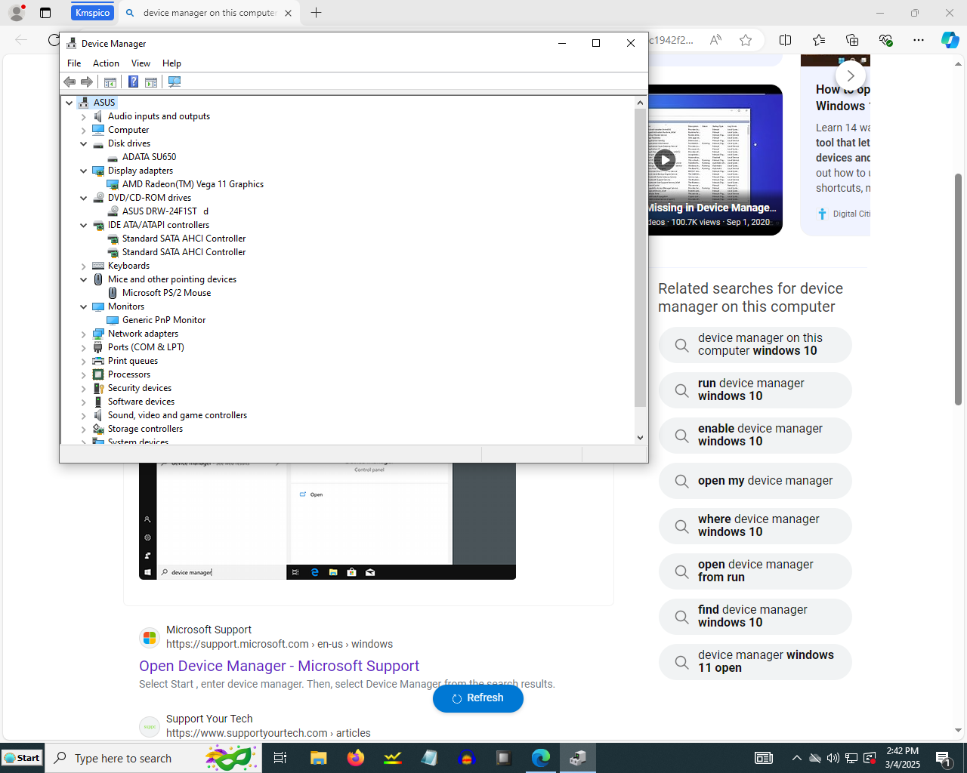Open a new browser tab with plus
The width and height of the screenshot is (967, 773).
(316, 13)
